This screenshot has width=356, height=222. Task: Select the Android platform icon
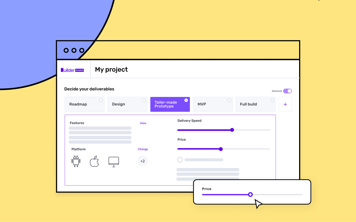(x=76, y=161)
